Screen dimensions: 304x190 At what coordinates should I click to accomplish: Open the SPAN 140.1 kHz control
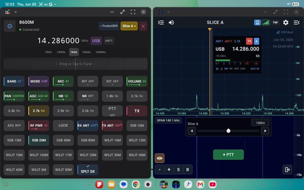168,120
